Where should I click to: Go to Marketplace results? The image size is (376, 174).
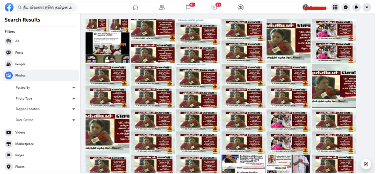pyautogui.click(x=24, y=144)
